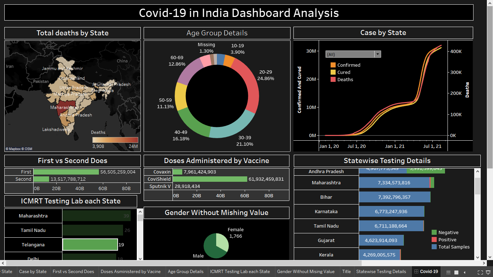493x277 pixels.
Task: Select the Covaxin doses bar
Action: coord(178,172)
